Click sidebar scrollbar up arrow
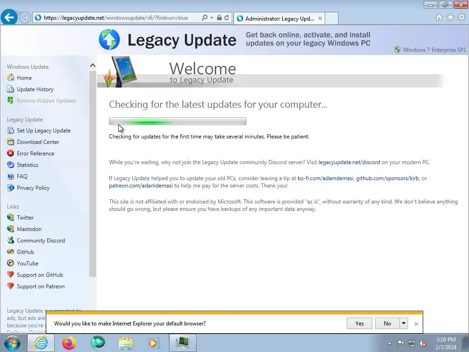This screenshot has width=469, height=352. pos(93,65)
